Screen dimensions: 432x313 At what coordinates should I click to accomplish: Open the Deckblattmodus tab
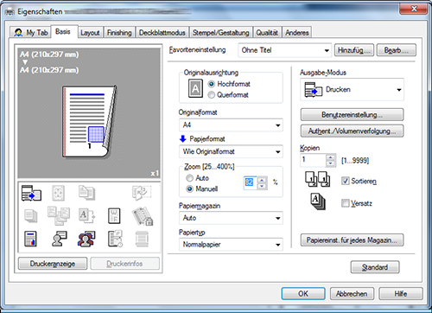(x=162, y=33)
